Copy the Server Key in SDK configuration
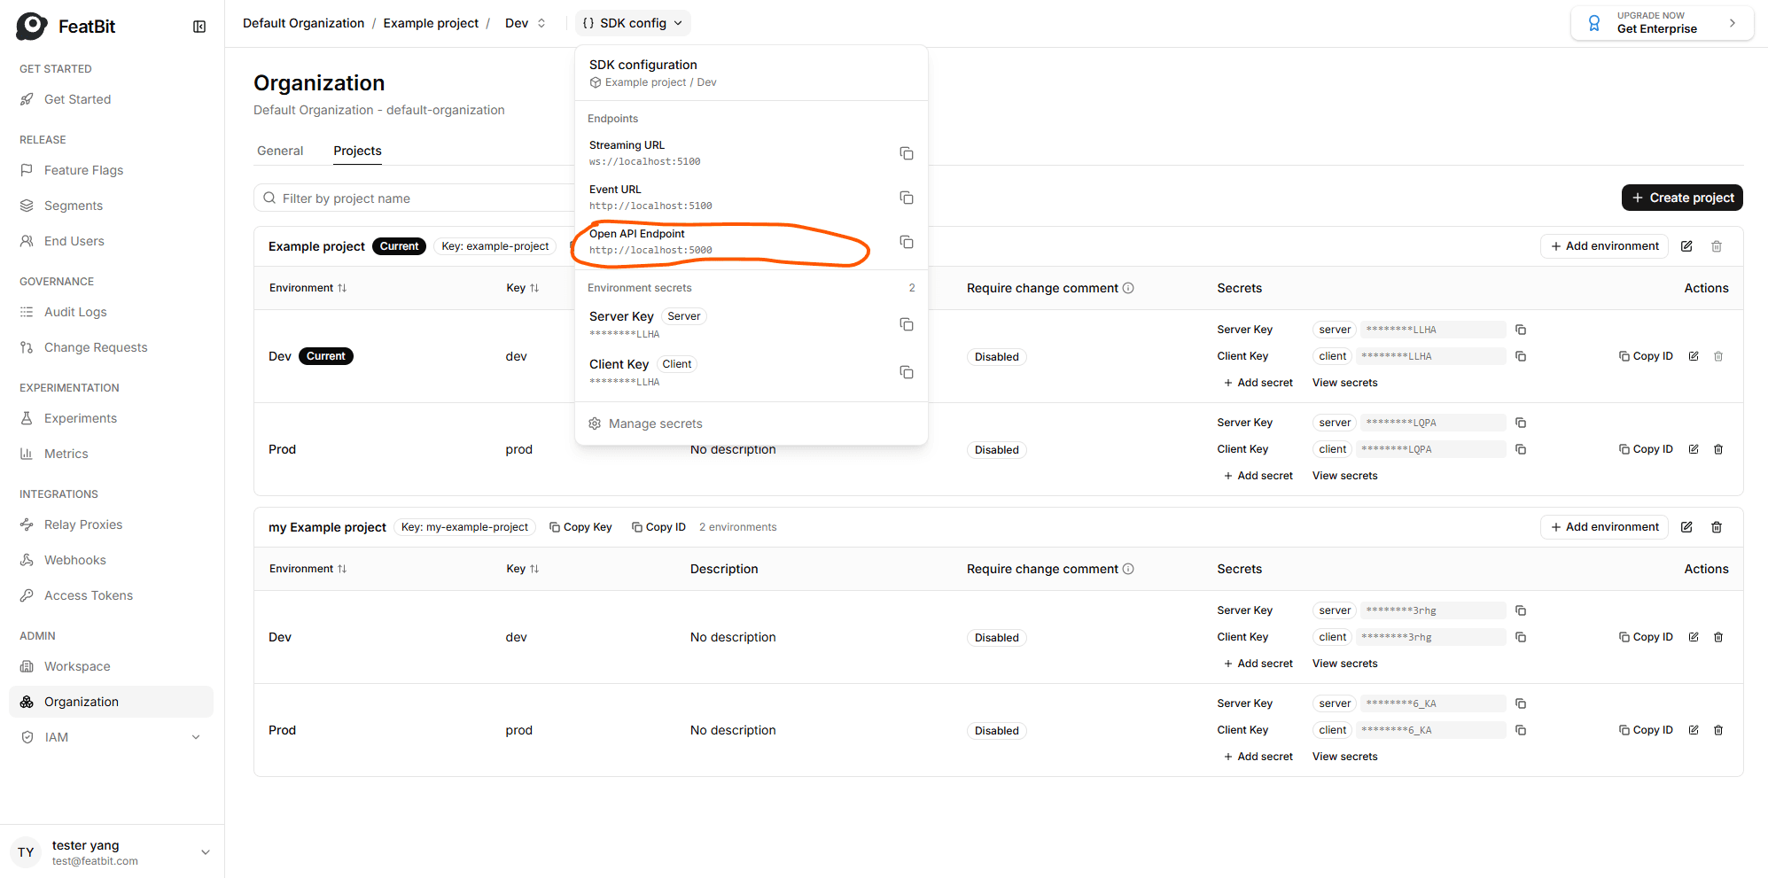The width and height of the screenshot is (1768, 878). click(x=906, y=324)
